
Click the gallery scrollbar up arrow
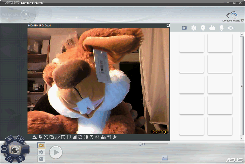pyautogui.click(x=242, y=34)
